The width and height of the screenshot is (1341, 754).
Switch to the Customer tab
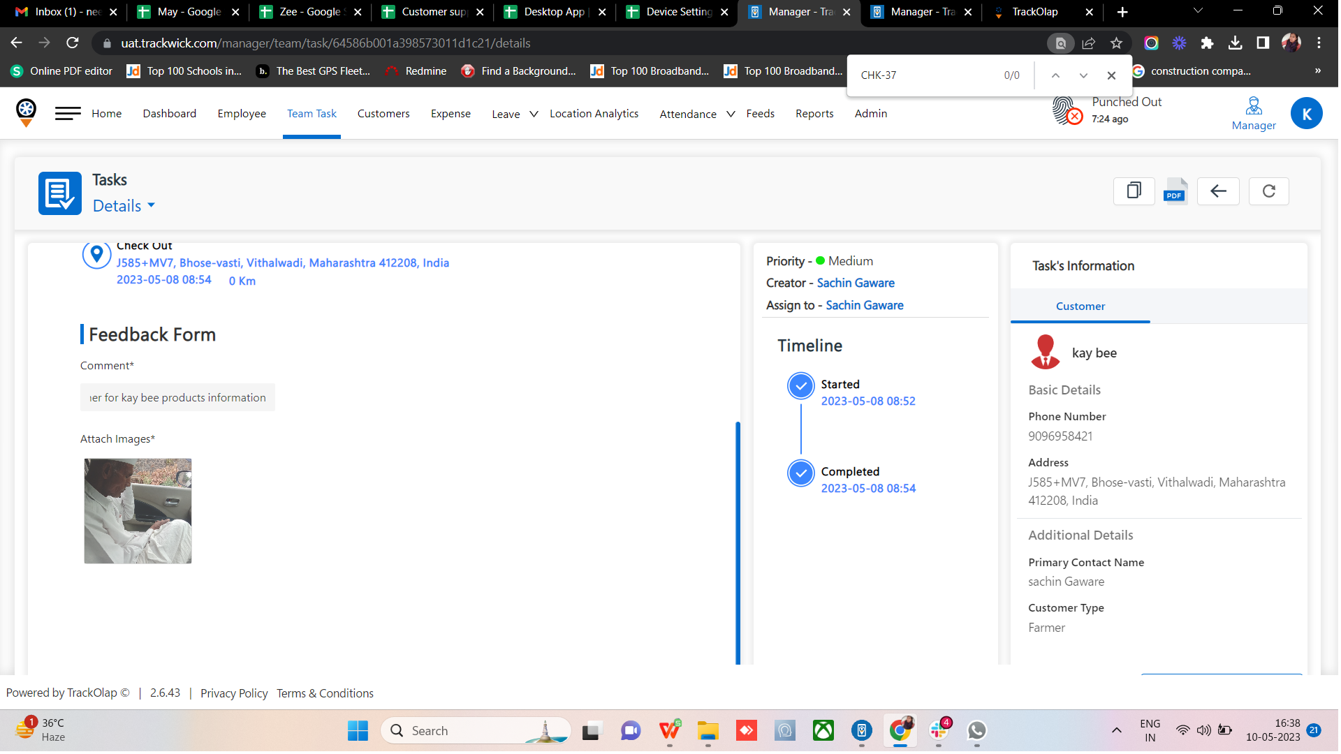pyautogui.click(x=1080, y=306)
